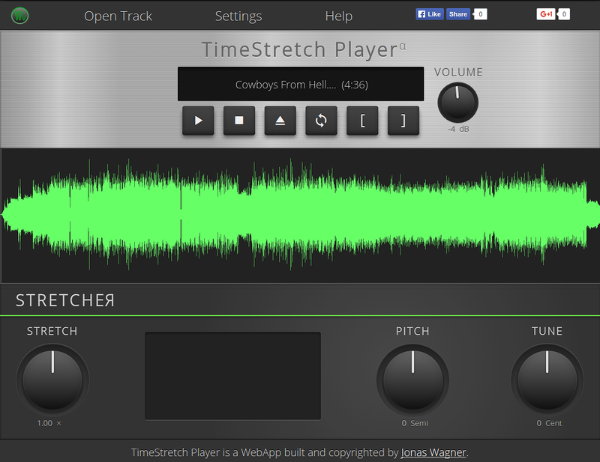Click the green TimeStretch logo icon
Screen dimensions: 600x462
click(20, 15)
